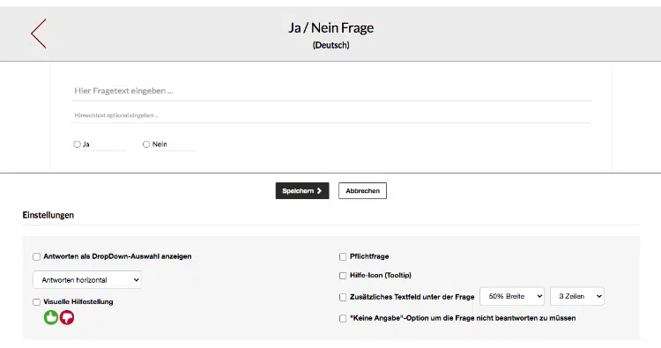The image size is (661, 348).
Task: Select the Ja radio button
Action: tap(77, 144)
